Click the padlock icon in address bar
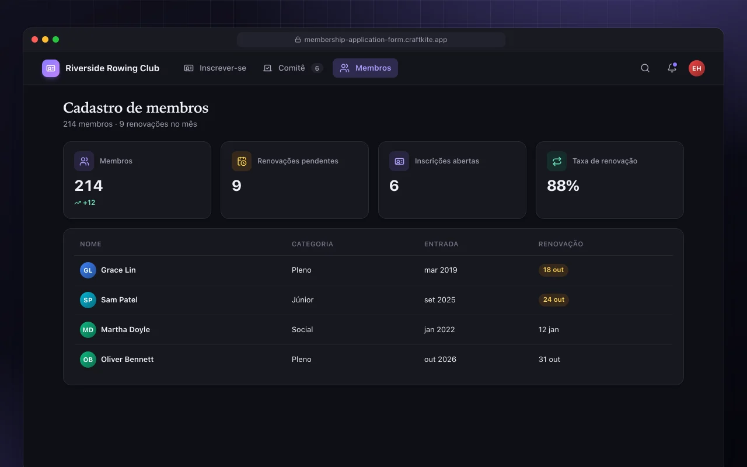 click(298, 40)
